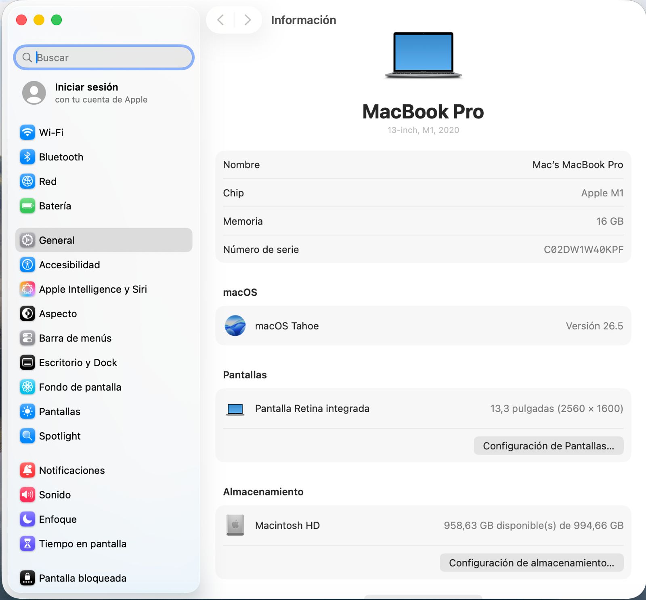
Task: Open the Barra de menús icon
Action: (27, 338)
